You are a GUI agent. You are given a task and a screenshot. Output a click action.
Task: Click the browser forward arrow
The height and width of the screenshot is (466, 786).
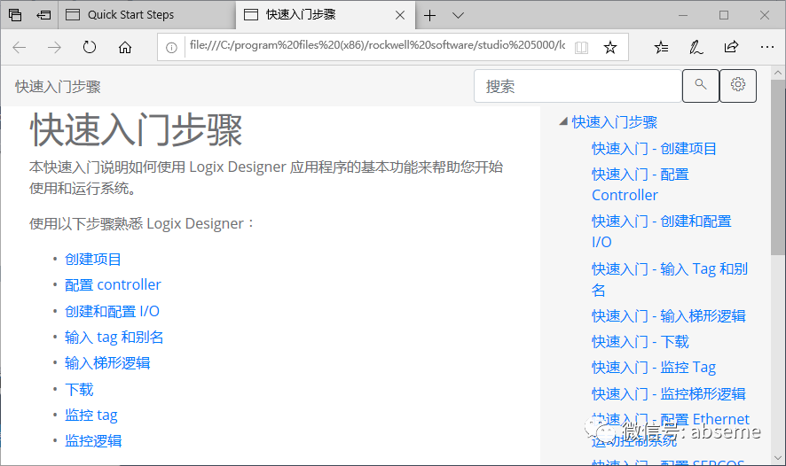click(x=54, y=48)
